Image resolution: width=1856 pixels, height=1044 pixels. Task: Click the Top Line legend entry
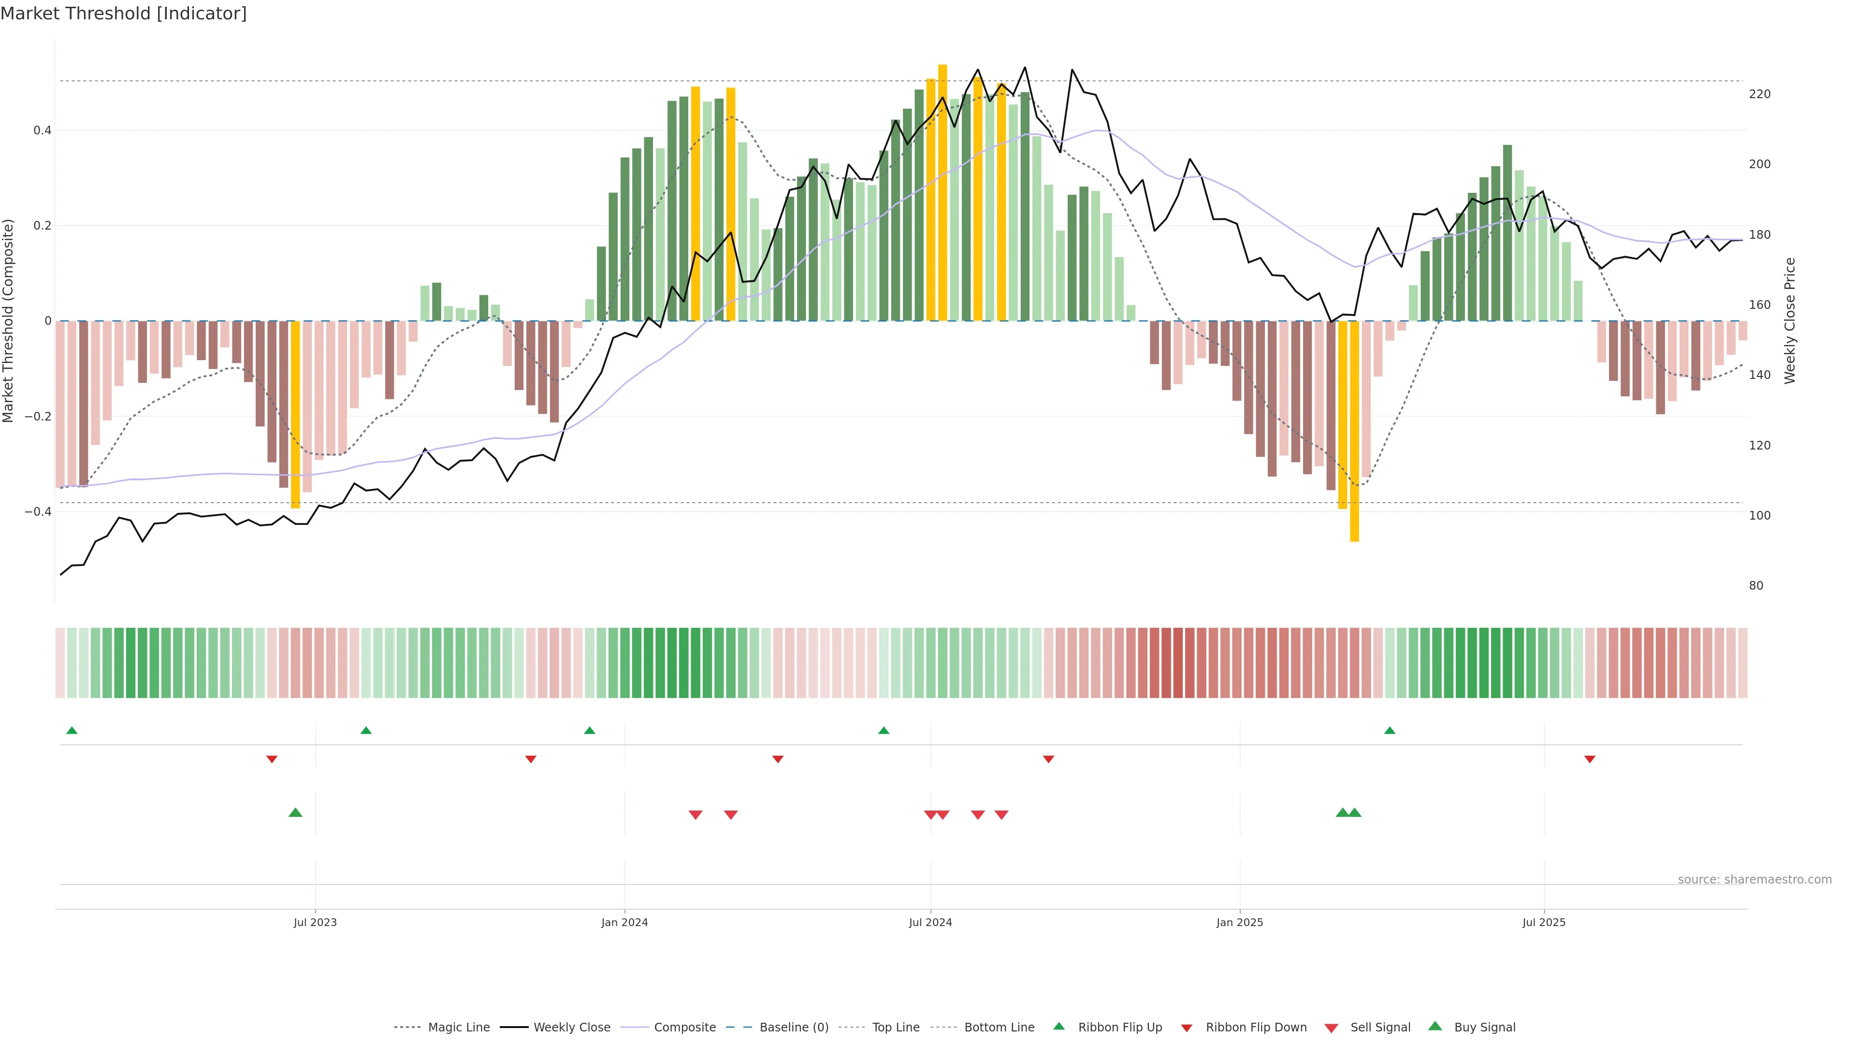click(x=896, y=1028)
